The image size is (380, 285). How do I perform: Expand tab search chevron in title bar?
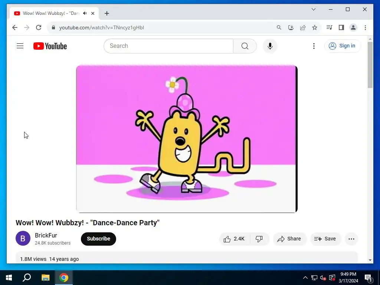tap(314, 9)
